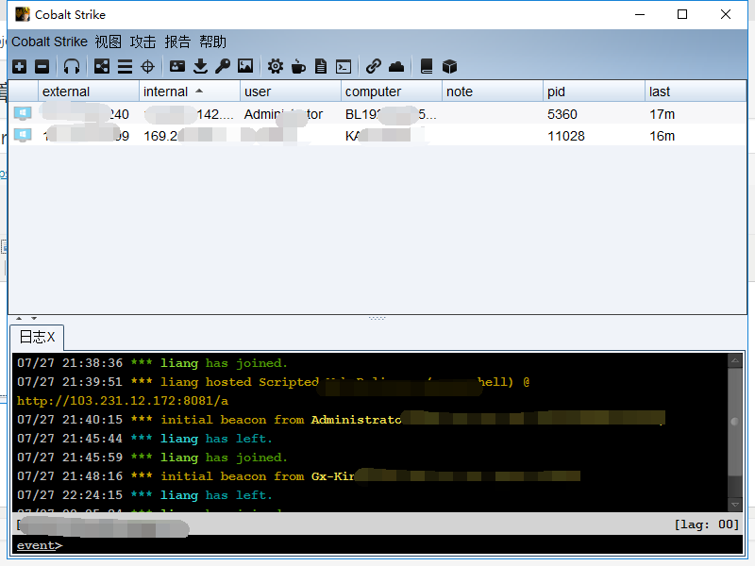Open Downloaded Files arrow icon
This screenshot has height=566, width=755.
[x=200, y=66]
